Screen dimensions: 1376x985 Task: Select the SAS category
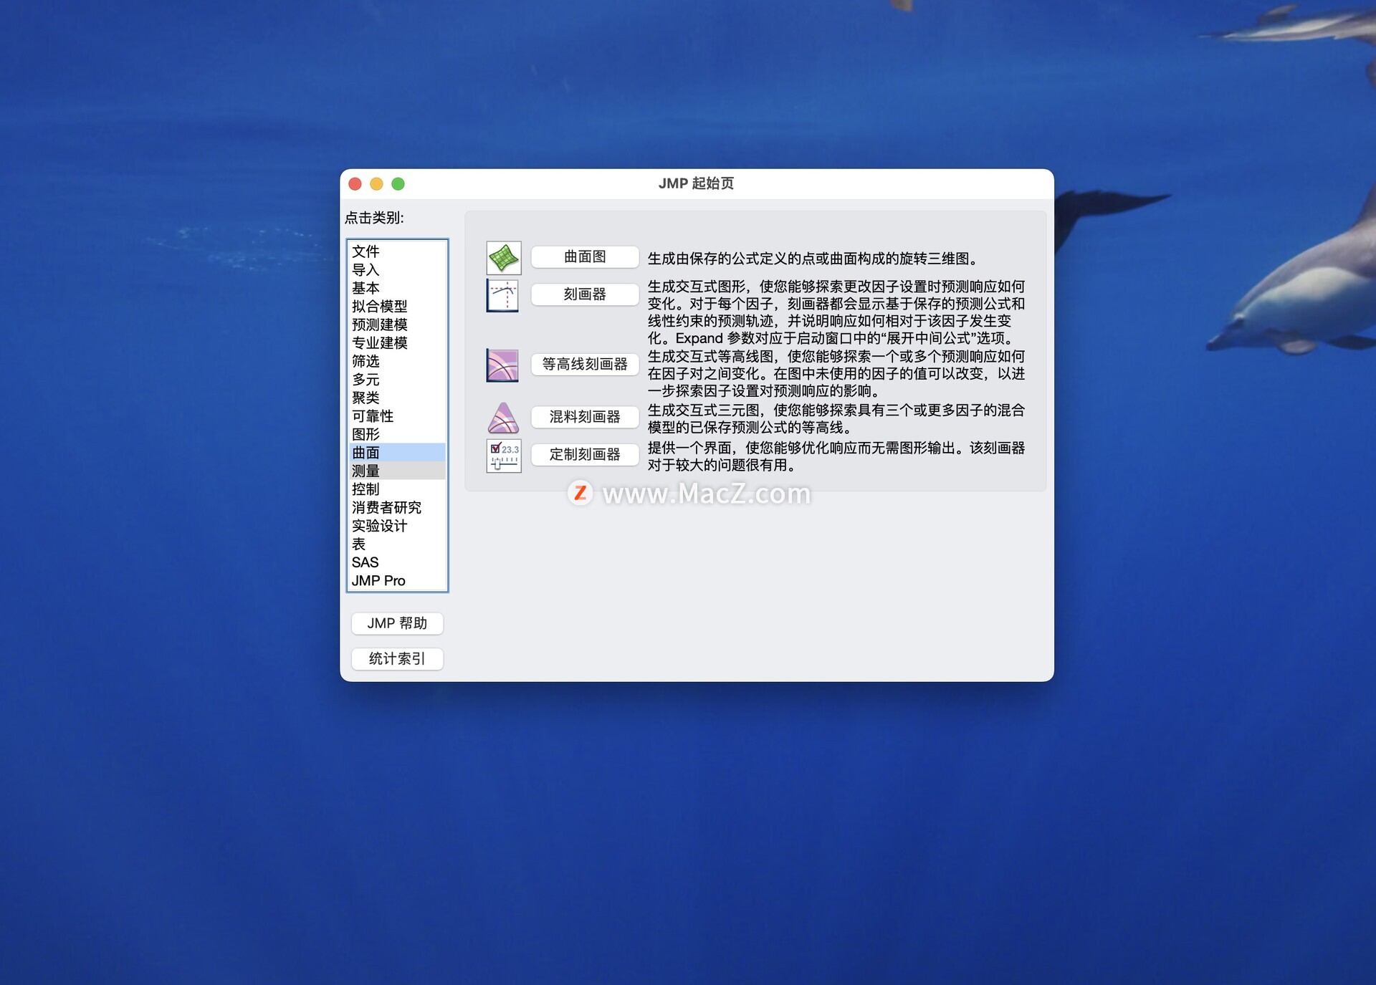pos(397,562)
